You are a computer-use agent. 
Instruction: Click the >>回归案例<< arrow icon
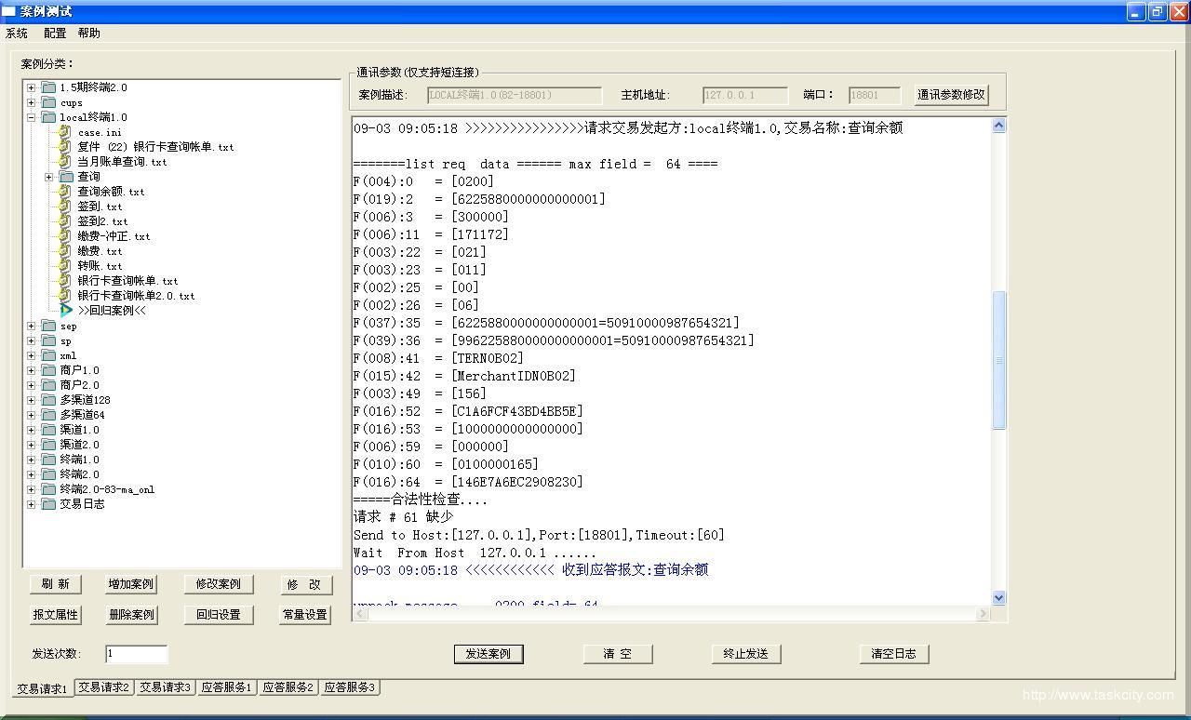[x=66, y=311]
